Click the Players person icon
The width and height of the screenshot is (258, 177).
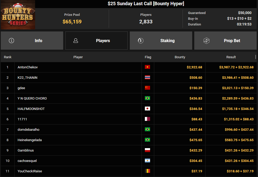[x=76, y=41]
